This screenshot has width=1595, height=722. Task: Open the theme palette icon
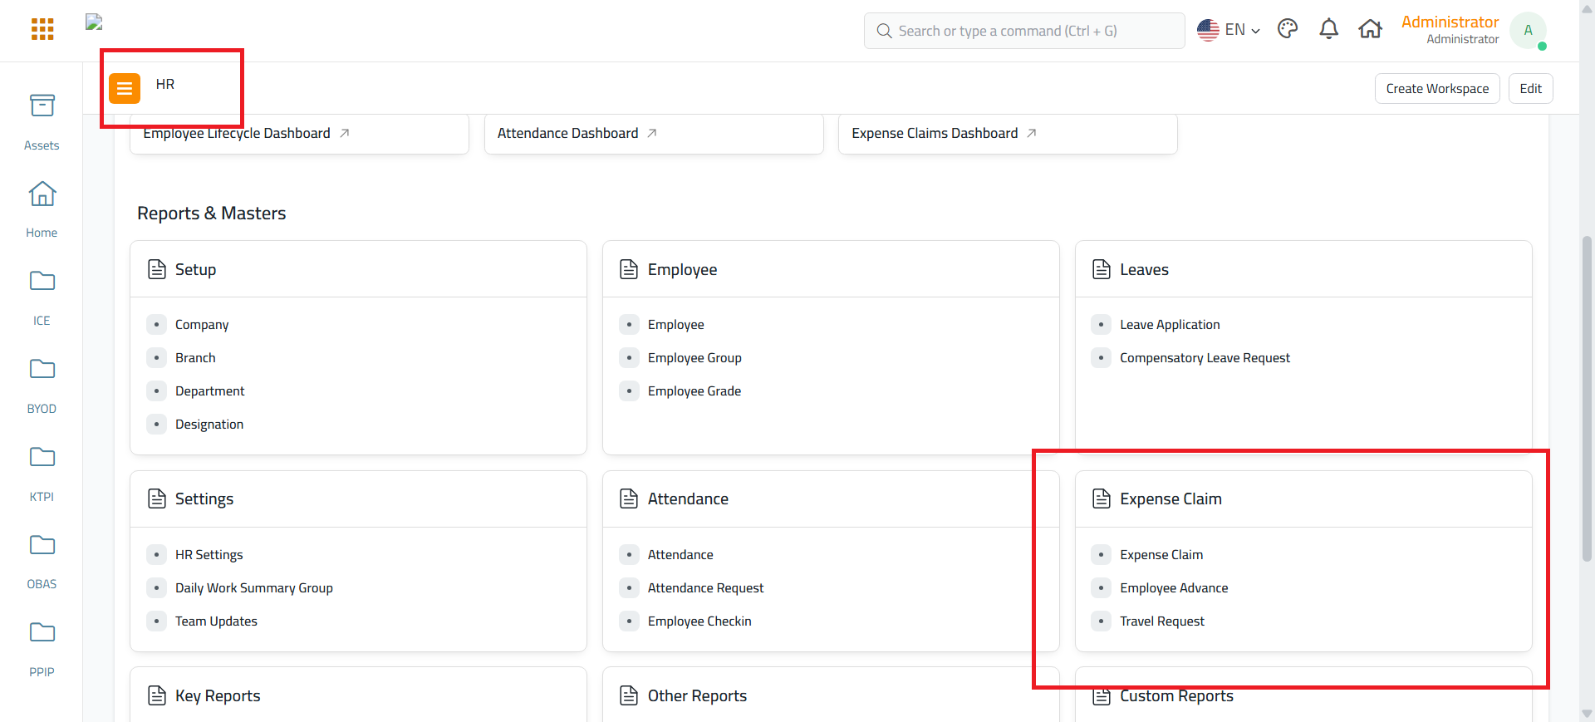coord(1288,29)
